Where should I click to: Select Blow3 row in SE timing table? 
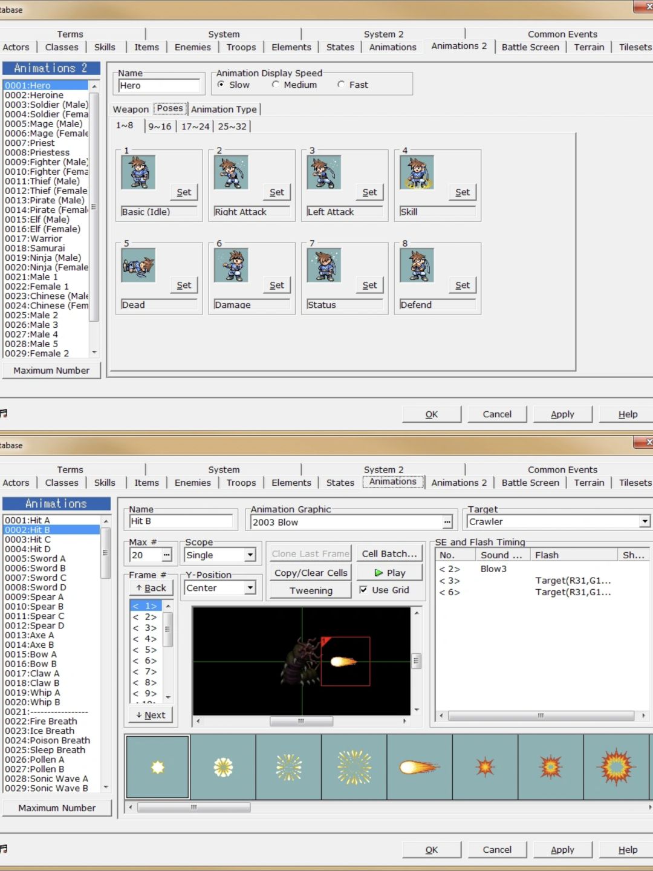pos(542,569)
